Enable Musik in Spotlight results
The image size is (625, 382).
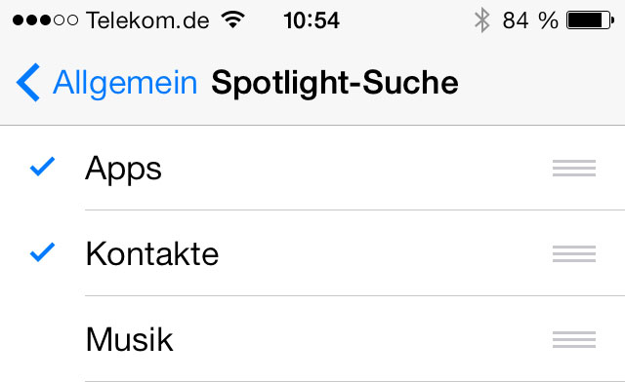312,339
